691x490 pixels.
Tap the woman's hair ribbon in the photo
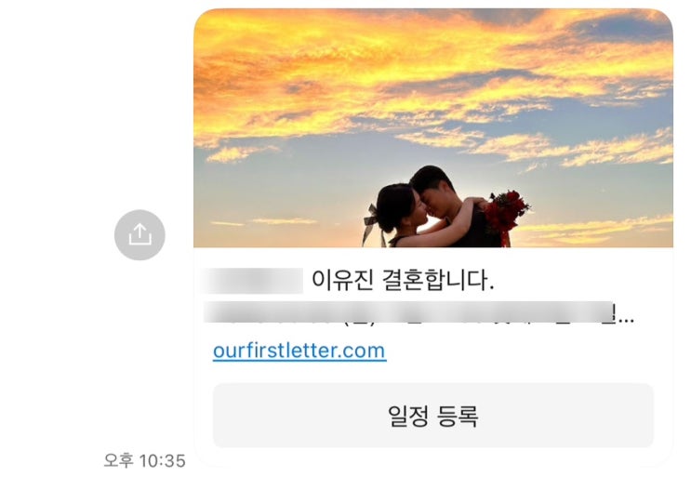click(370, 222)
